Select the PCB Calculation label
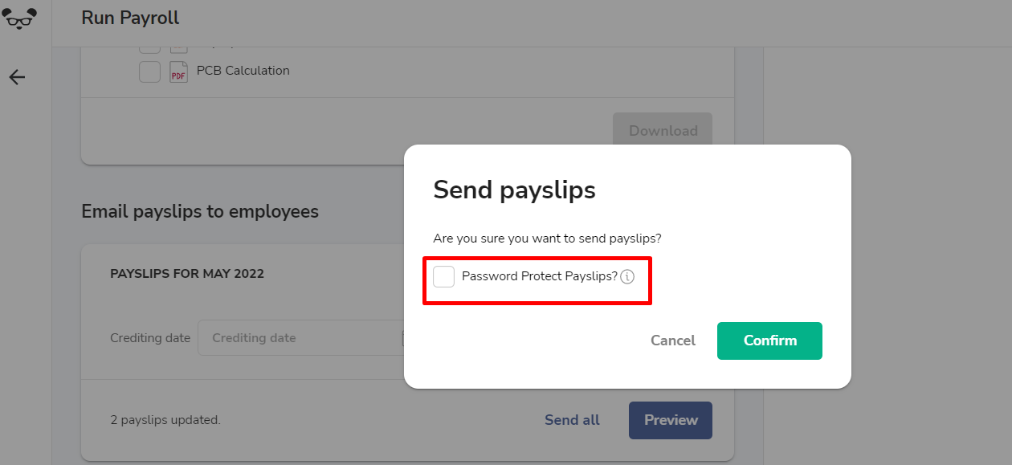Image resolution: width=1012 pixels, height=465 pixels. (x=243, y=71)
